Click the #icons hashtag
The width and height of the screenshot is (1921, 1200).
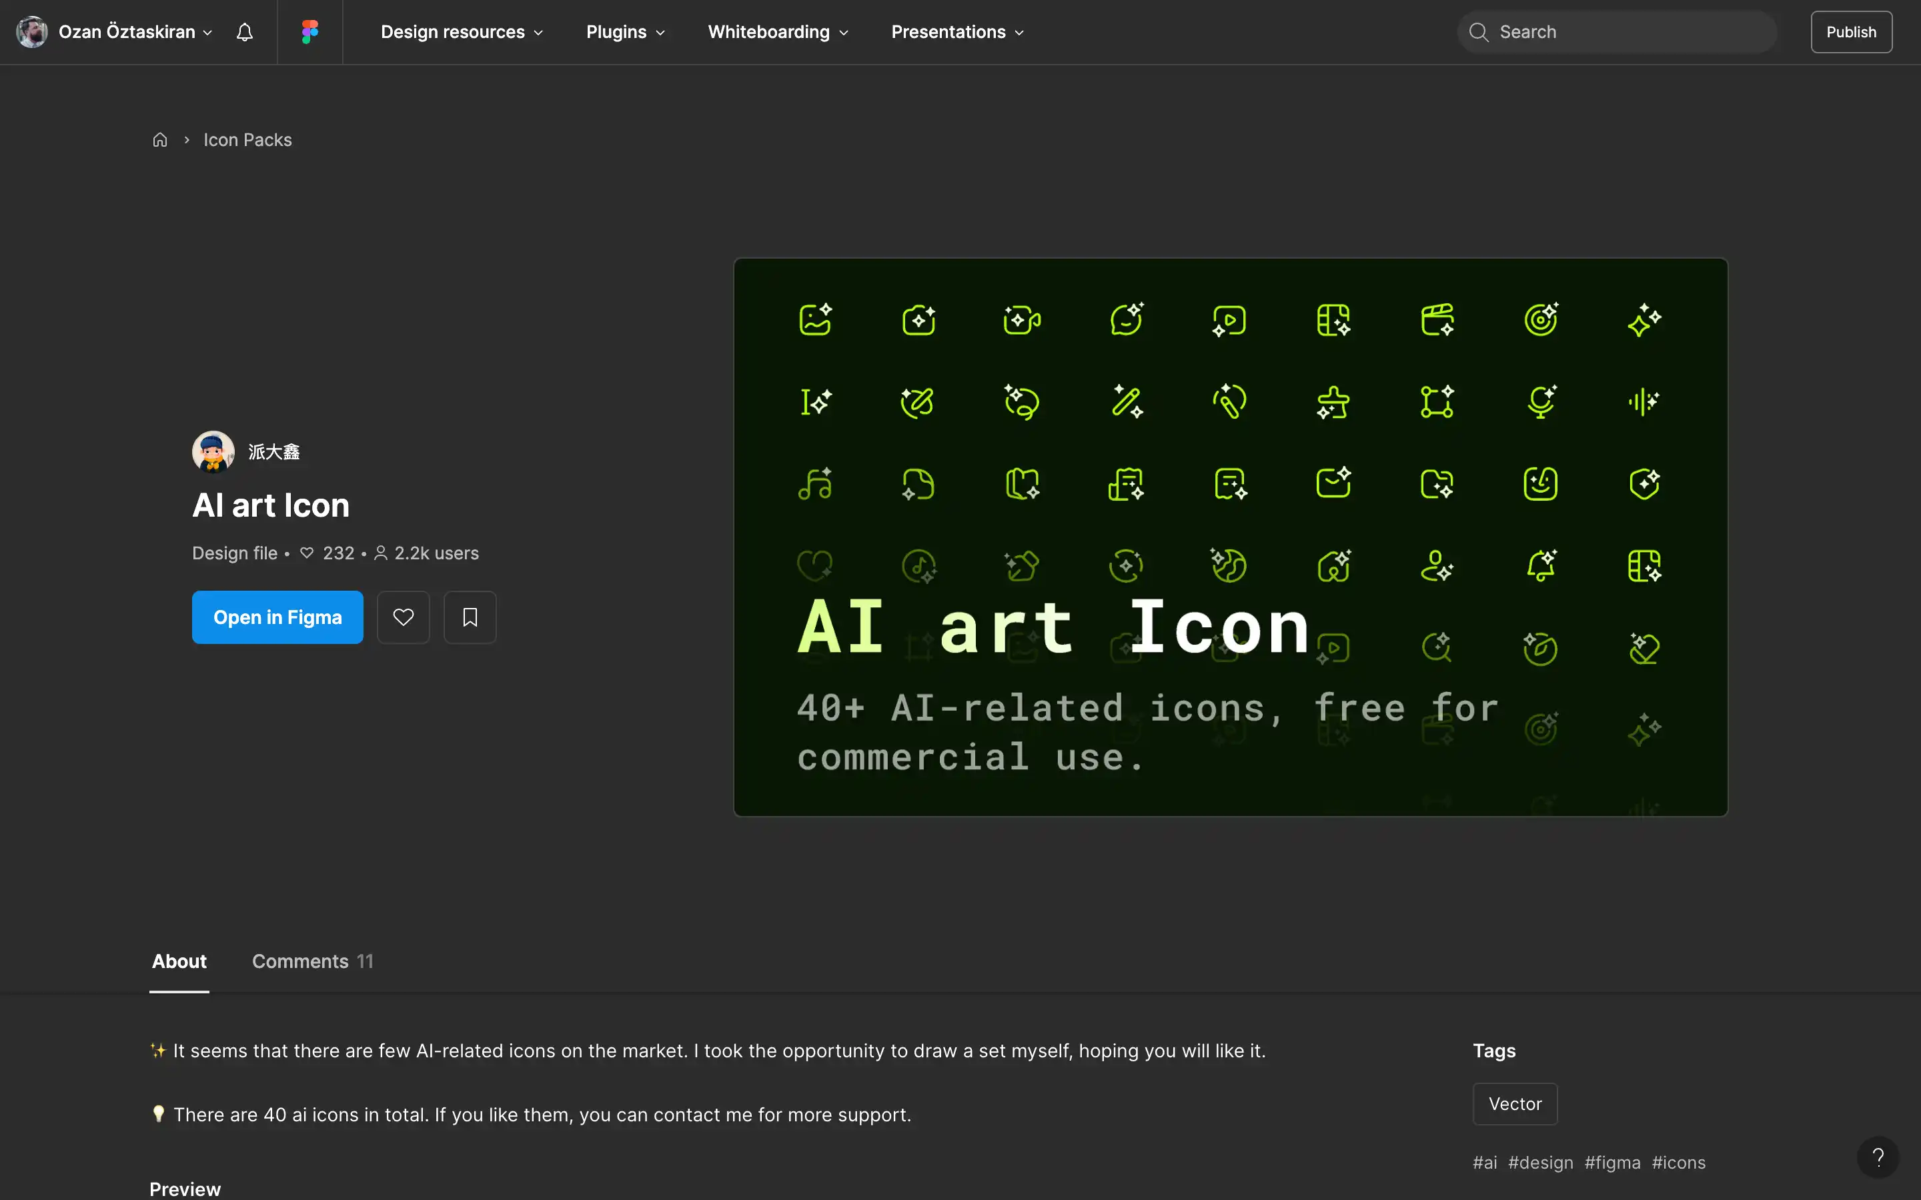pos(1678,1162)
